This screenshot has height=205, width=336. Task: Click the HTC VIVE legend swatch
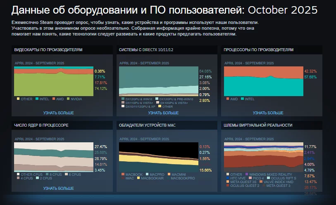[x=228, y=178]
